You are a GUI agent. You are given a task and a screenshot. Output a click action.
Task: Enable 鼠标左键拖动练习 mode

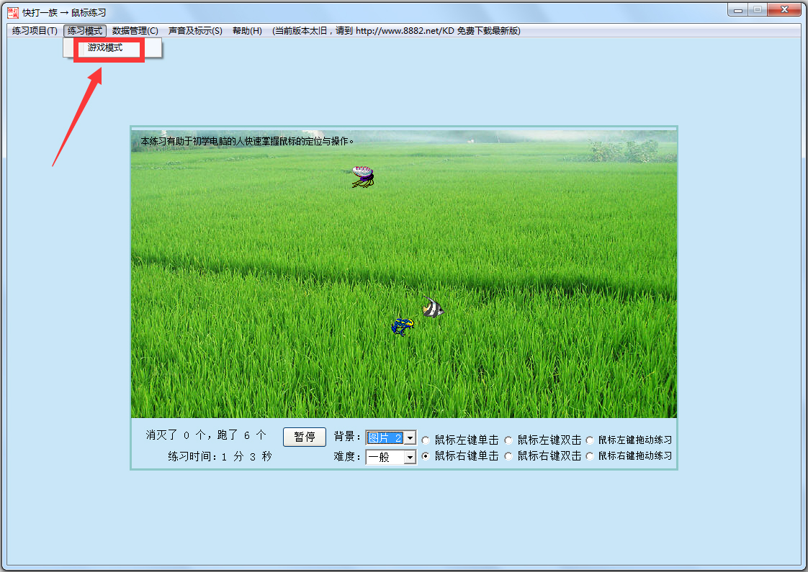(591, 440)
